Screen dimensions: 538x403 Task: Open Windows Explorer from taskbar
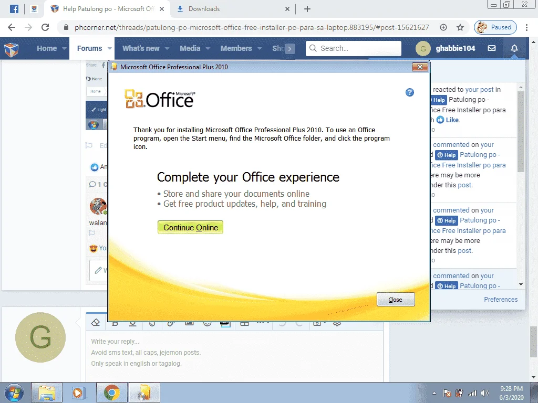tap(47, 393)
